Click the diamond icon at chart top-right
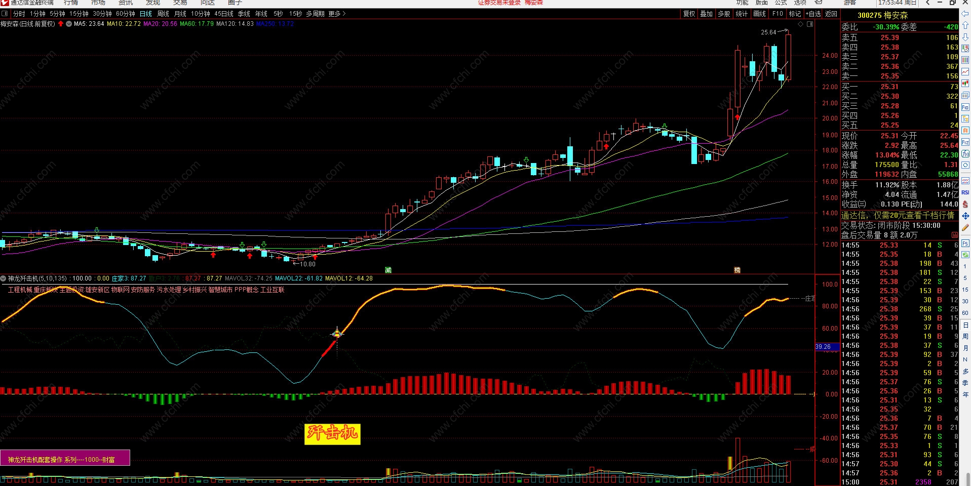 (x=801, y=24)
